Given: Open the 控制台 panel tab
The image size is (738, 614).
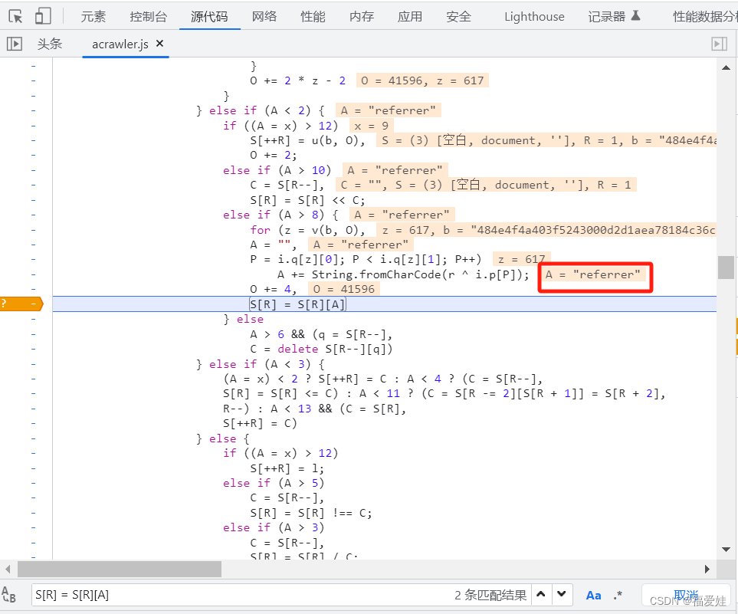Looking at the screenshot, I should (148, 17).
